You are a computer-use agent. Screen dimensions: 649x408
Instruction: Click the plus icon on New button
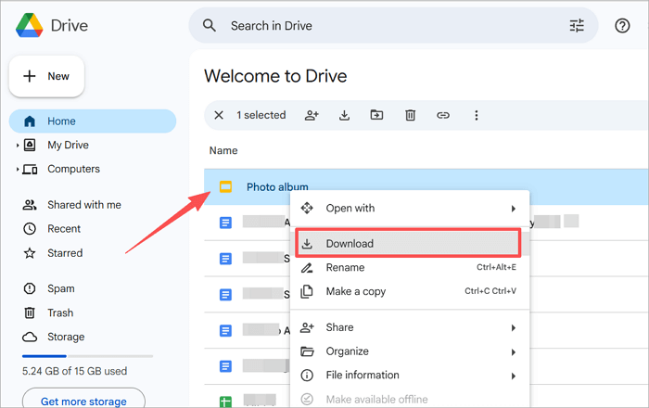coord(30,77)
